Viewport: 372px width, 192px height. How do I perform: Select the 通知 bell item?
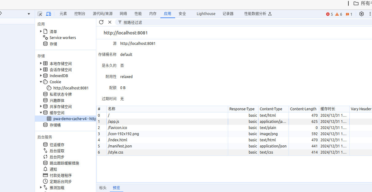pos(53,169)
